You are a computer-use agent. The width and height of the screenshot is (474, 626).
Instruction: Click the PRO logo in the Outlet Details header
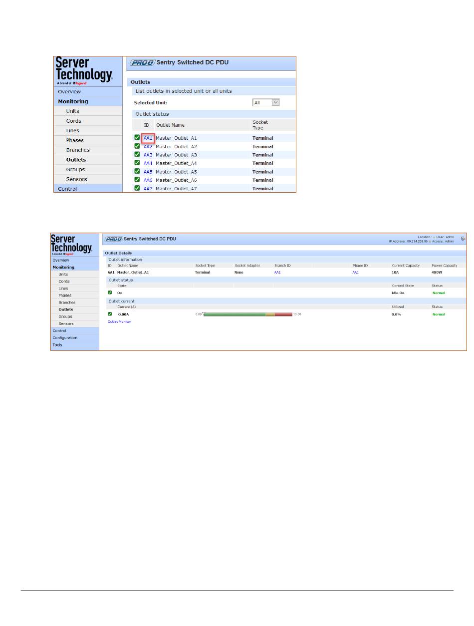[x=113, y=239]
